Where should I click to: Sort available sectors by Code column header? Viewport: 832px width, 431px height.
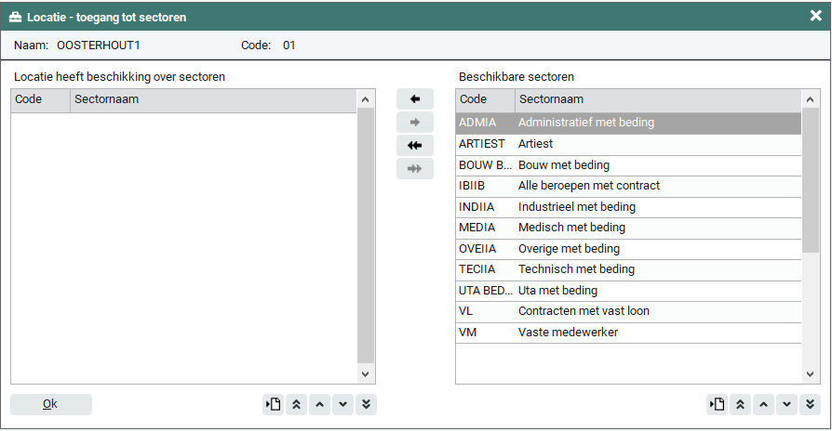pyautogui.click(x=485, y=100)
